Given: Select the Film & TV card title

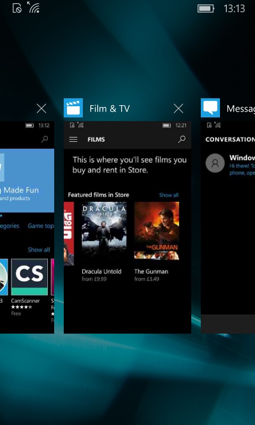Looking at the screenshot, I should (109, 109).
